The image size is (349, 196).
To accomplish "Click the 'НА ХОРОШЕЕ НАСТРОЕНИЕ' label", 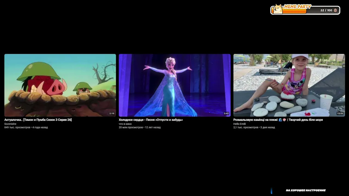I will click(306, 190).
